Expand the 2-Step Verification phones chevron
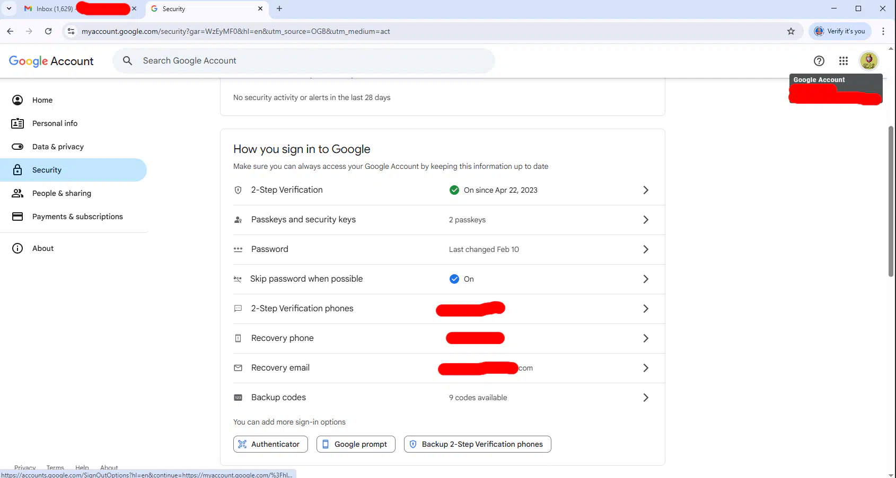Image resolution: width=896 pixels, height=478 pixels. coord(646,309)
